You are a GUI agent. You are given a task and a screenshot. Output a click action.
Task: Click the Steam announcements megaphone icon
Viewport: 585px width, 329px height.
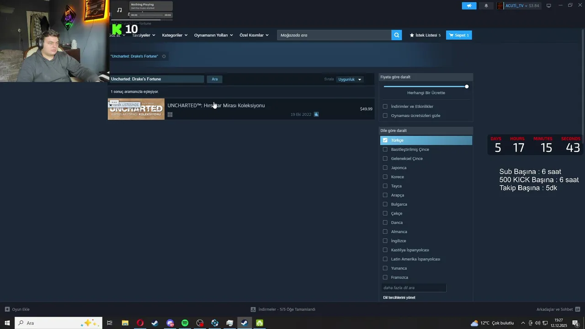tap(469, 6)
